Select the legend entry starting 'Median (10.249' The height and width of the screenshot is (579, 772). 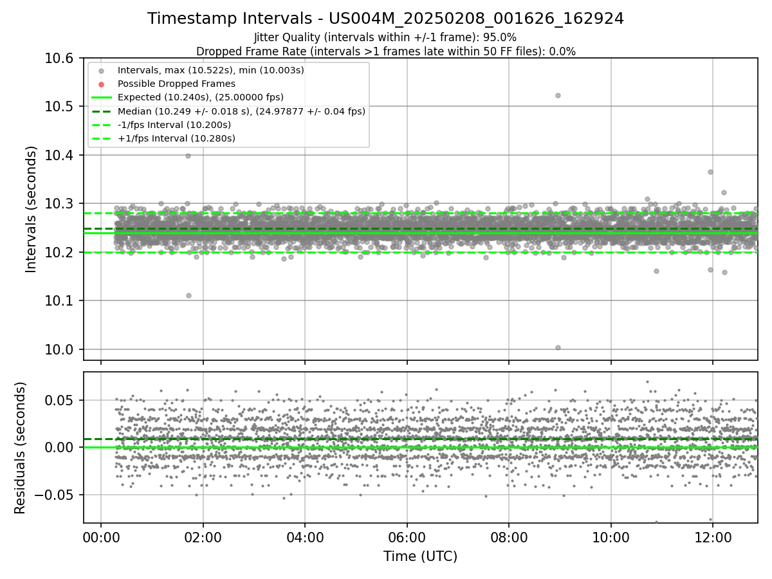241,111
